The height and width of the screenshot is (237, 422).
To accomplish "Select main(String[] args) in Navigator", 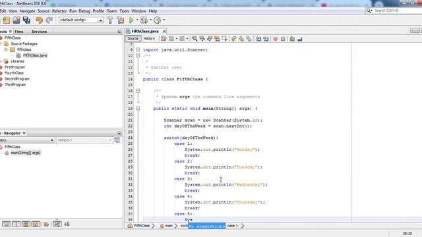I will coord(26,153).
